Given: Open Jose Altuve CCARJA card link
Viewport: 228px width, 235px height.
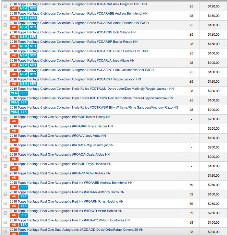Looking at the screenshot, I should pyautogui.click(x=72, y=61).
